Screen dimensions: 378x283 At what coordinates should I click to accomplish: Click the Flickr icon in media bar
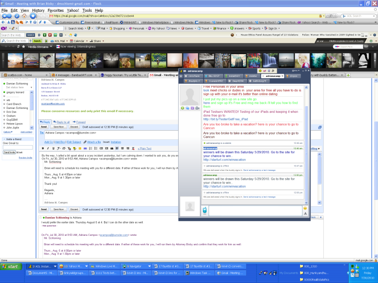58,47
